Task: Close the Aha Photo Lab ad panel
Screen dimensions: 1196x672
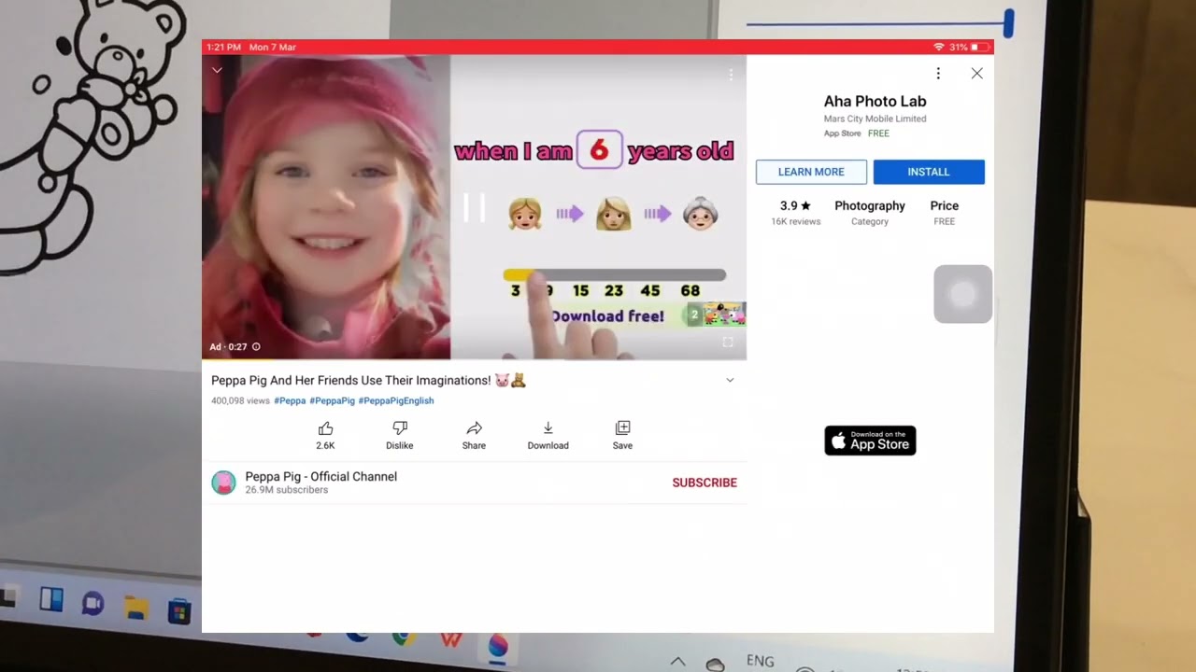Action: coord(976,73)
